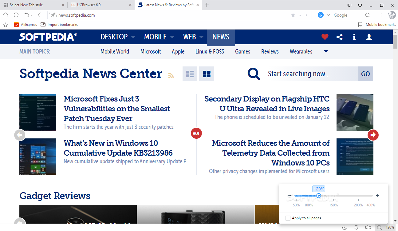Go to the browser home page
The width and height of the screenshot is (398, 231).
click(5, 15)
